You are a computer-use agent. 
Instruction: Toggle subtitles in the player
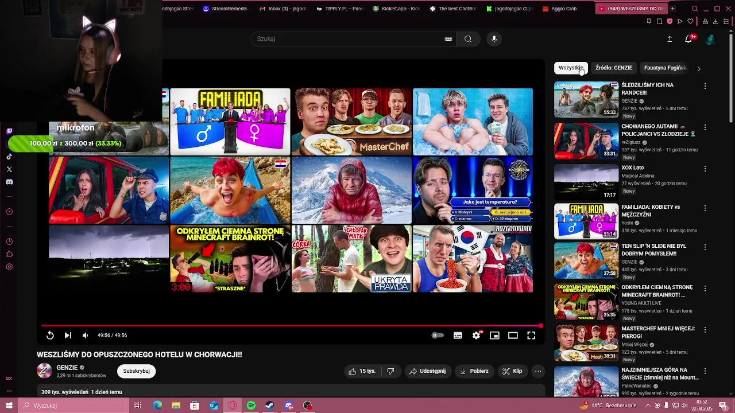point(458,336)
